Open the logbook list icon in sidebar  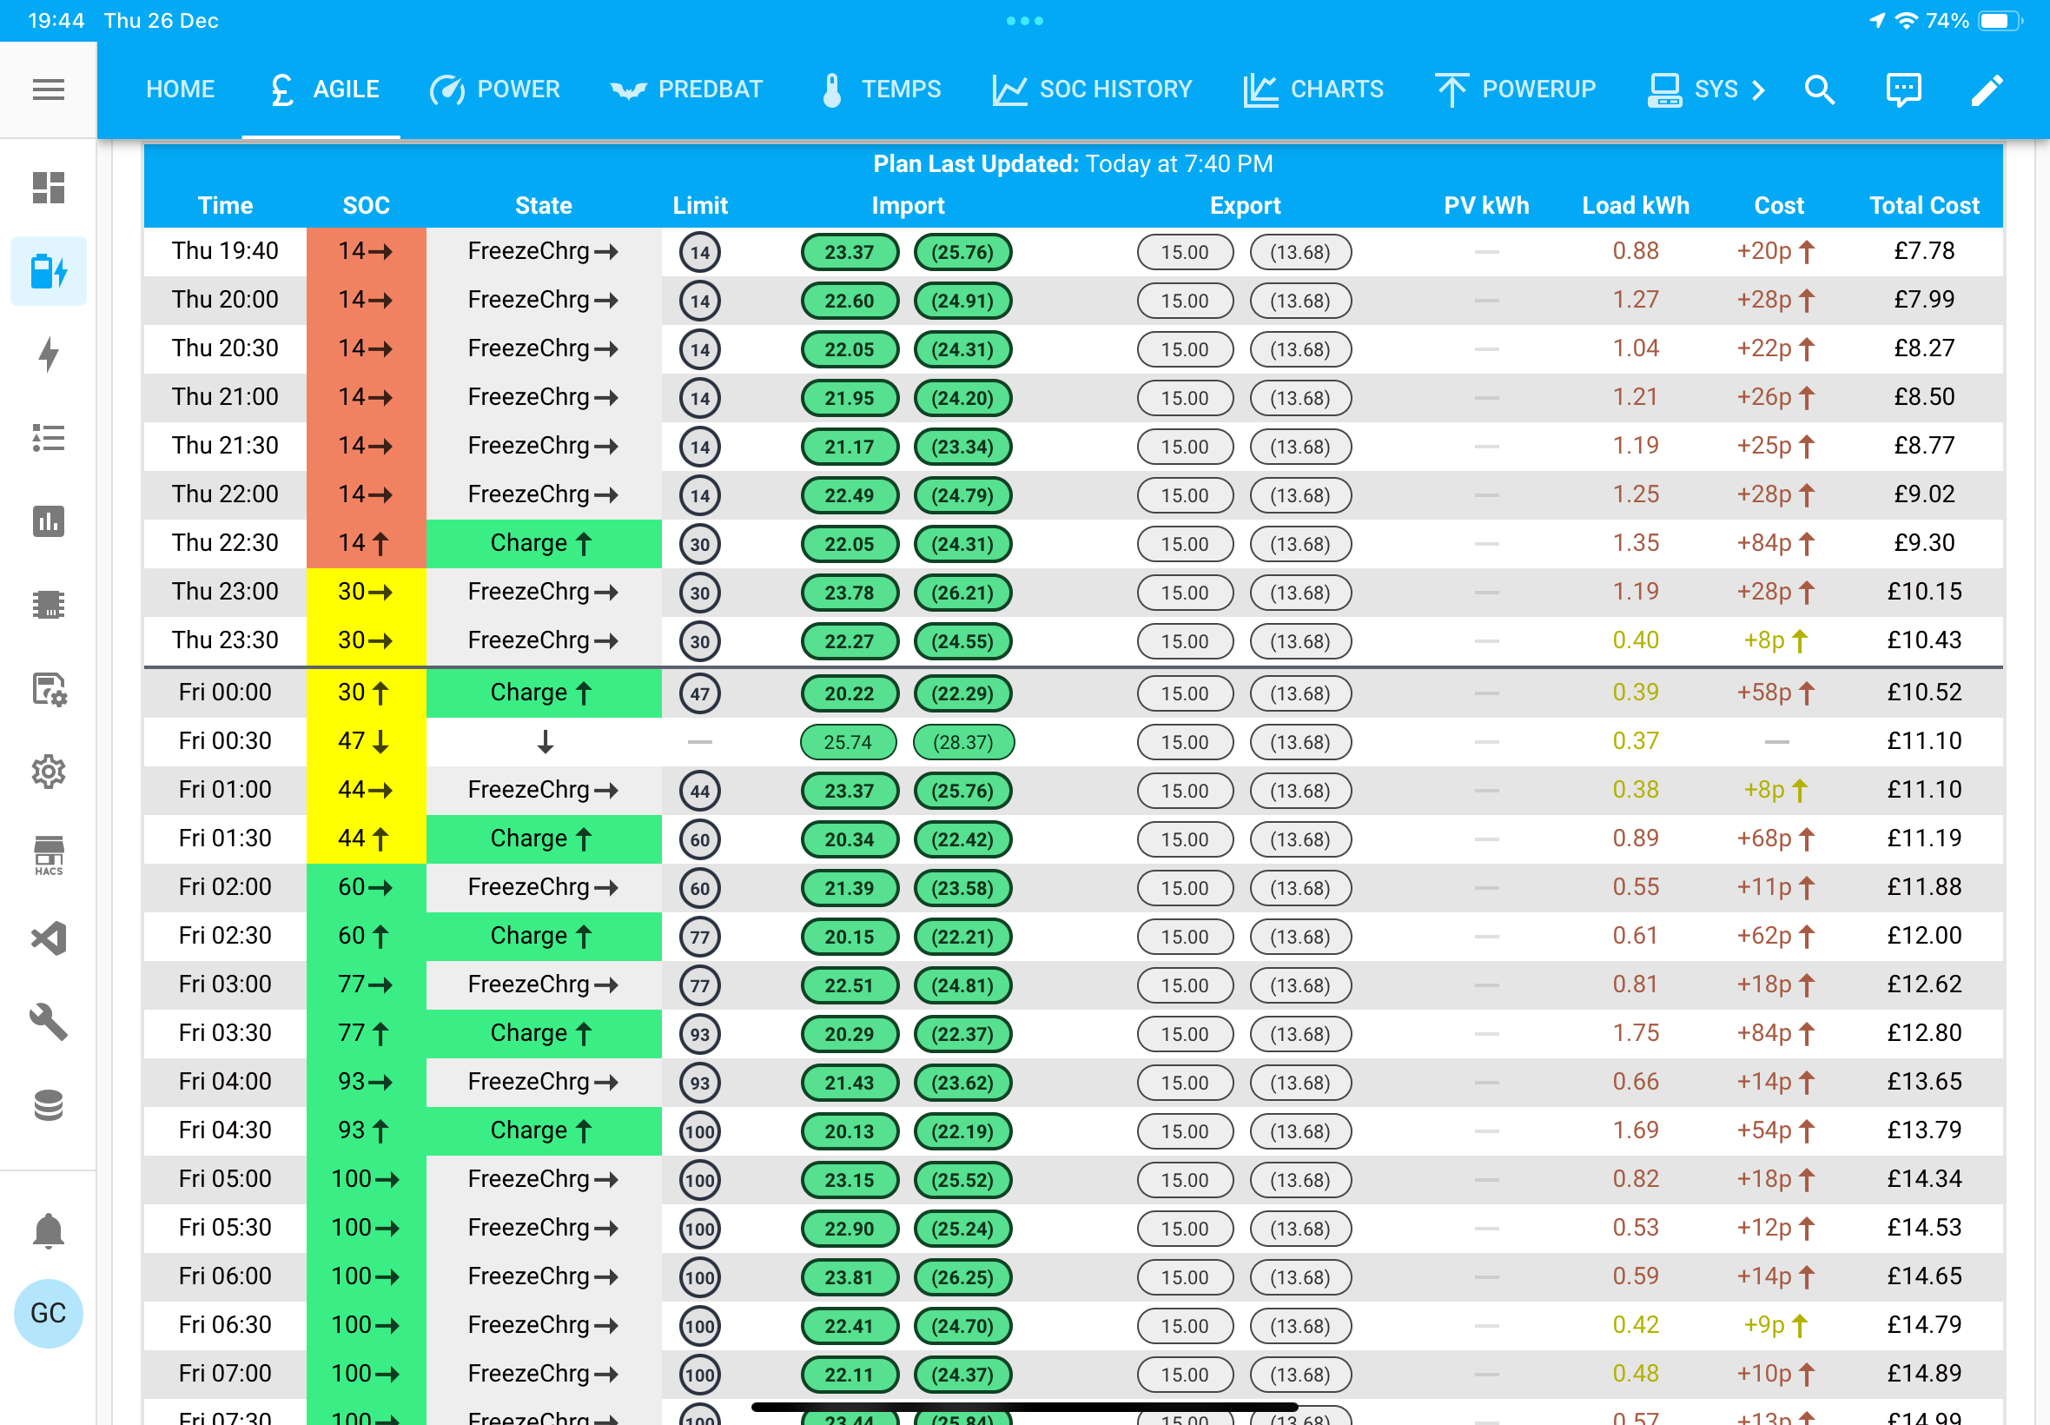(48, 439)
